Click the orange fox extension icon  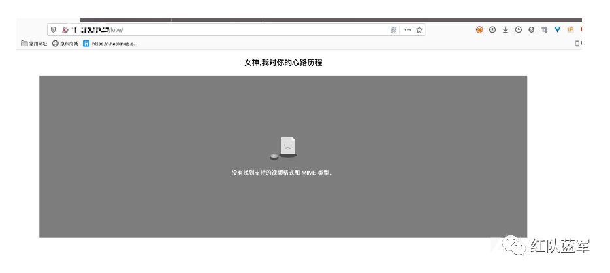(x=479, y=29)
